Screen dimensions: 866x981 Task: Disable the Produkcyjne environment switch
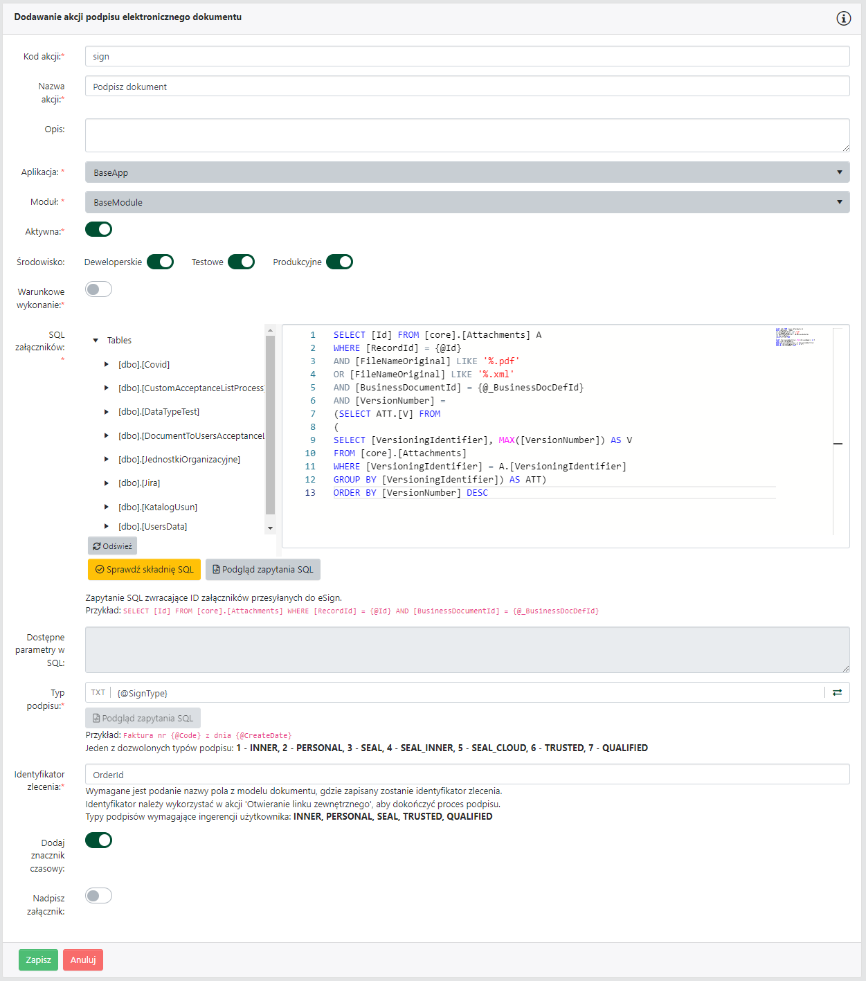pos(339,262)
